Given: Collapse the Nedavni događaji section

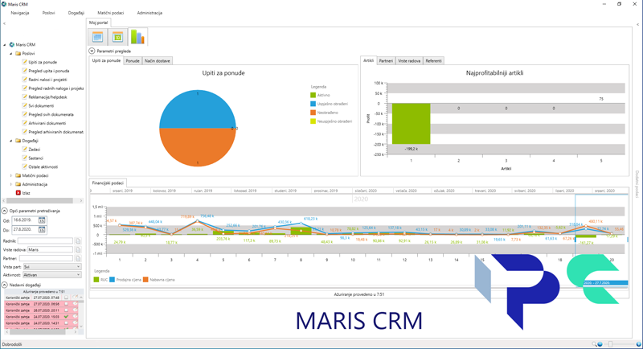Looking at the screenshot, I should [x=5, y=285].
